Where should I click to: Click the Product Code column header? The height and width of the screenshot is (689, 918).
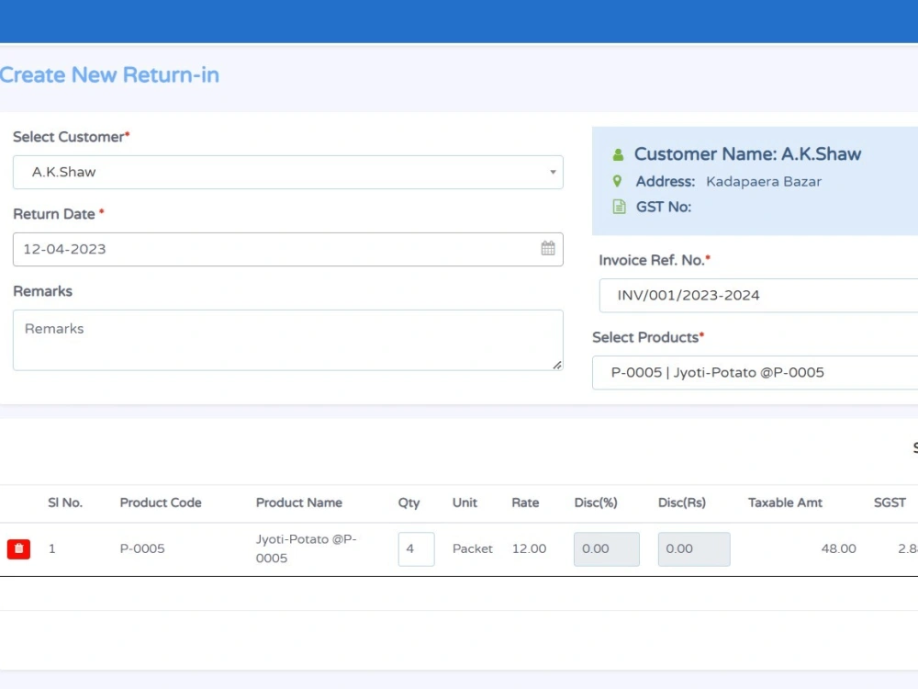coord(161,503)
